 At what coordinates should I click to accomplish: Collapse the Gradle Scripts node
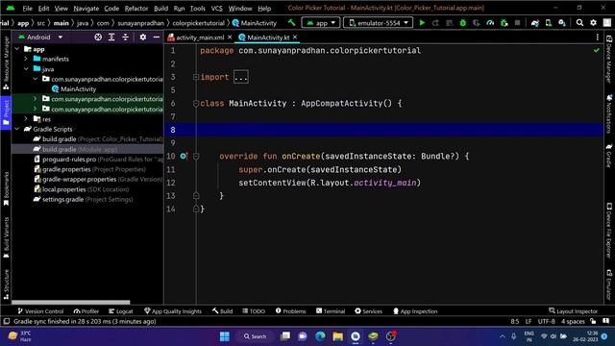(x=17, y=129)
